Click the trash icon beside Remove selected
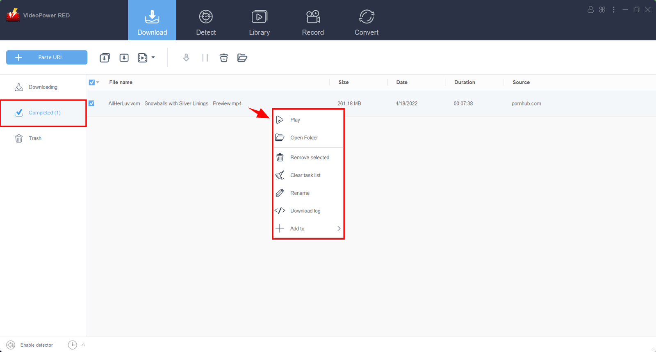656x352 pixels. click(x=280, y=158)
